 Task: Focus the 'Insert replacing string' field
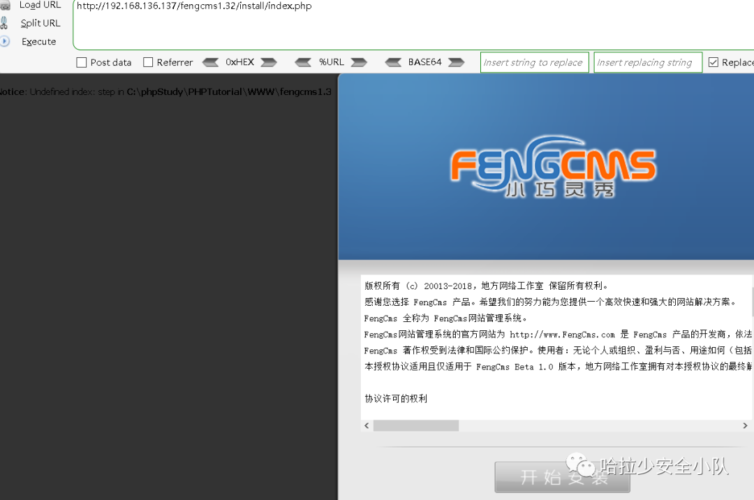tap(648, 63)
